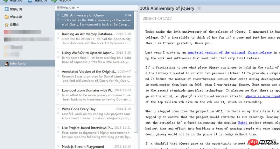
Task: Favorite the Annotated Version of the Original item
Action: coord(58,76)
